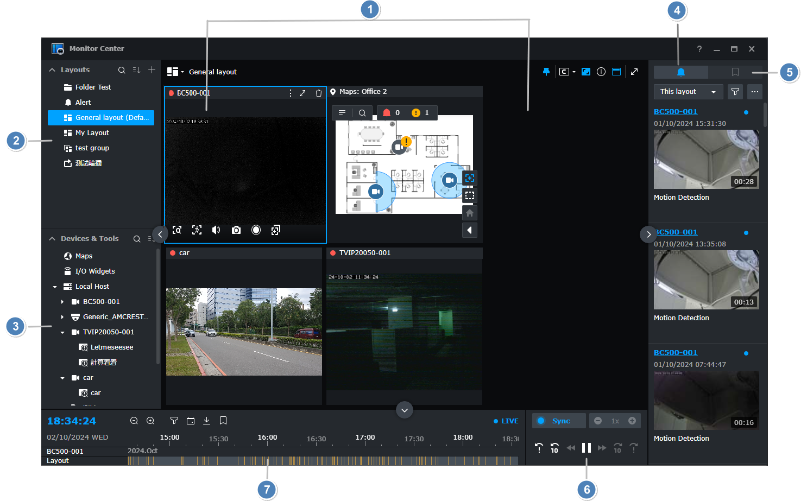The image size is (807, 501).
Task: Remove BC500-001 from layout with trash icon
Action: click(x=319, y=93)
